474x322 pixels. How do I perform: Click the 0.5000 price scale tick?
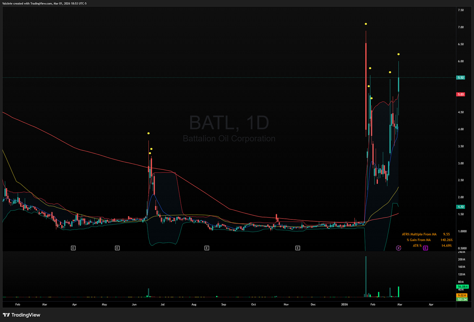point(462,248)
